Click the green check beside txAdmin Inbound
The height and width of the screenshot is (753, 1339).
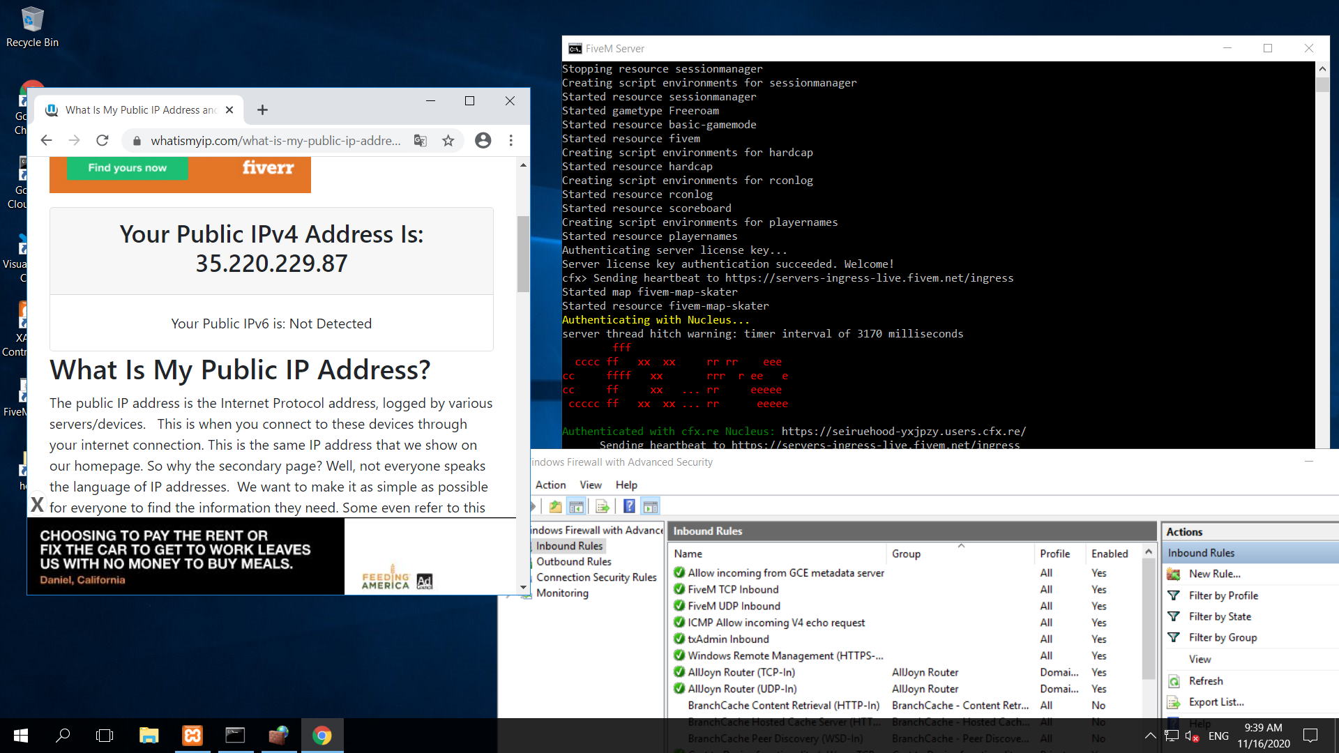tap(679, 639)
